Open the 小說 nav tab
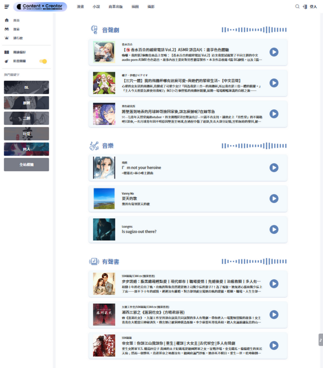Viewport: 323px width, 368px height. (96, 6)
